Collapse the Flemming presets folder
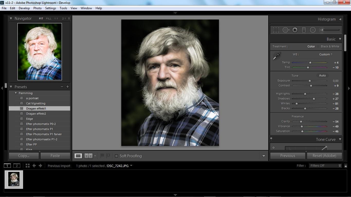351x197 pixels. [16, 93]
